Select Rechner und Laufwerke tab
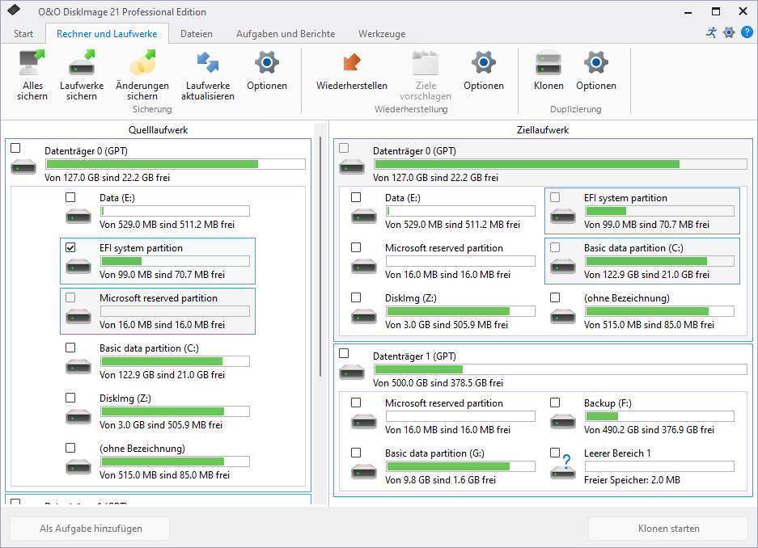 [x=107, y=34]
